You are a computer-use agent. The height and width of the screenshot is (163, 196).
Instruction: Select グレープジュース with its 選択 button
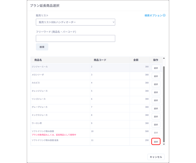click(x=156, y=108)
